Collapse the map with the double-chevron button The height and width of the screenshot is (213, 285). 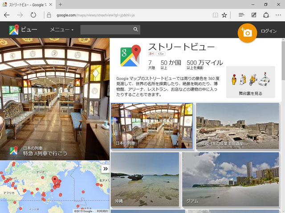click(x=105, y=169)
